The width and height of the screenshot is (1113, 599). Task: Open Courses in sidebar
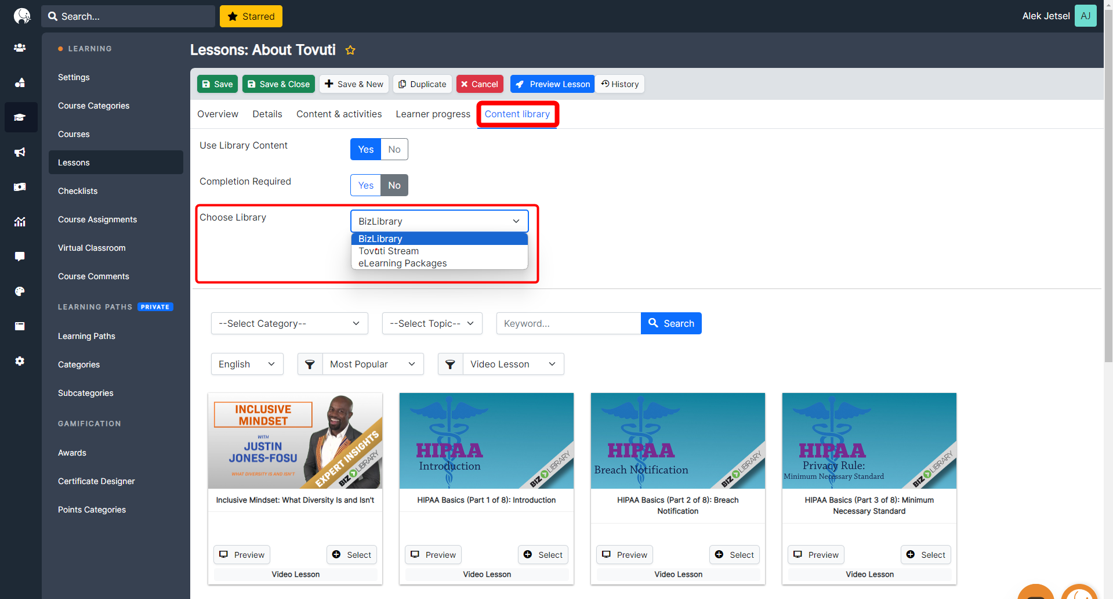pyautogui.click(x=74, y=134)
